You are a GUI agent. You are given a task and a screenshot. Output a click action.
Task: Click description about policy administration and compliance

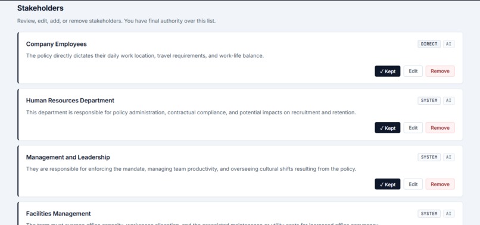(x=191, y=112)
